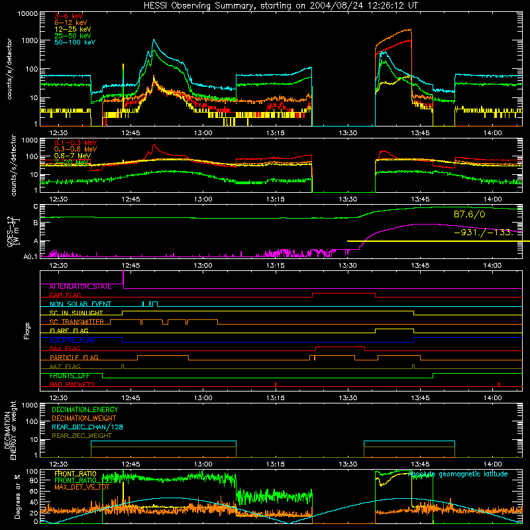The width and height of the screenshot is (530, 530).
Task: Select the cyan 50-100 keV legend entry
Action: [75, 42]
